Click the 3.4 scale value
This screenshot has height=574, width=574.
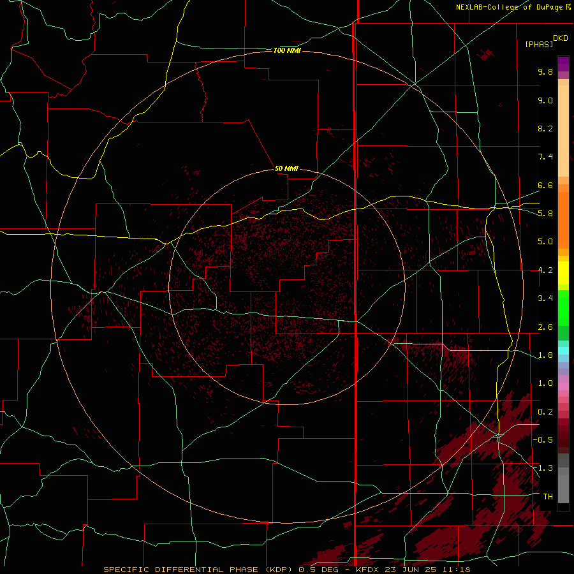(x=545, y=298)
